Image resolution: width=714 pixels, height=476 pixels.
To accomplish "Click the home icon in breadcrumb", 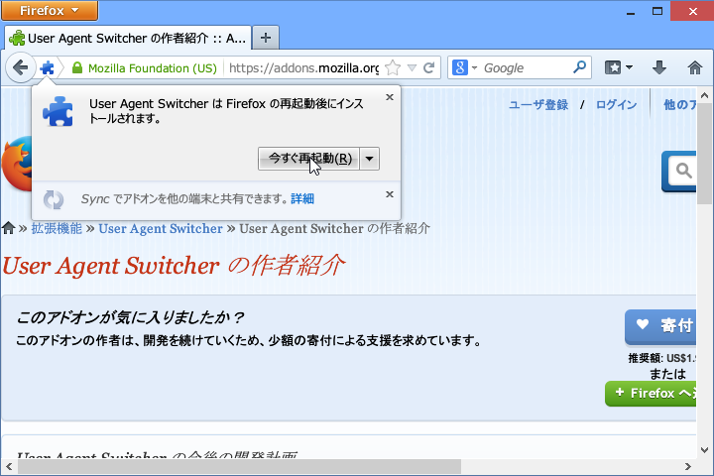I will click(x=8, y=228).
